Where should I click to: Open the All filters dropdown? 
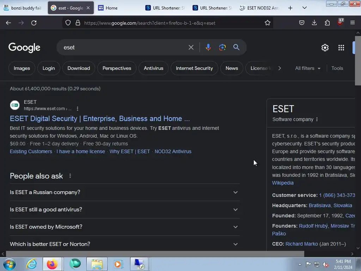(307, 68)
